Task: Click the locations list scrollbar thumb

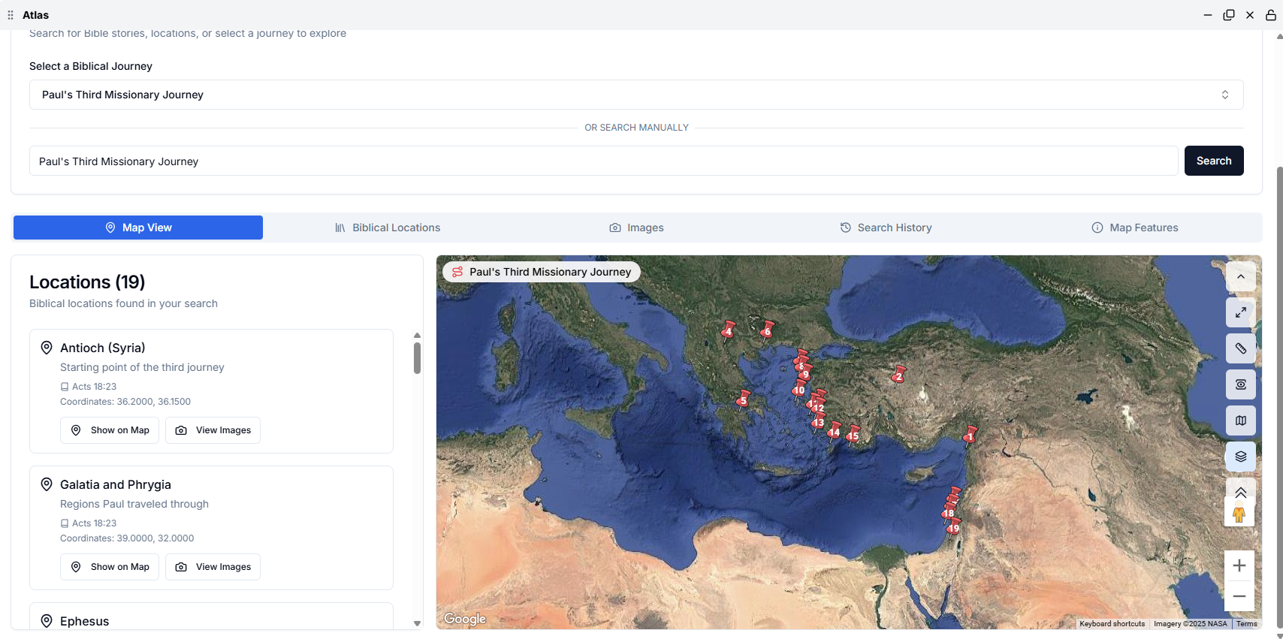Action: pyautogui.click(x=417, y=358)
